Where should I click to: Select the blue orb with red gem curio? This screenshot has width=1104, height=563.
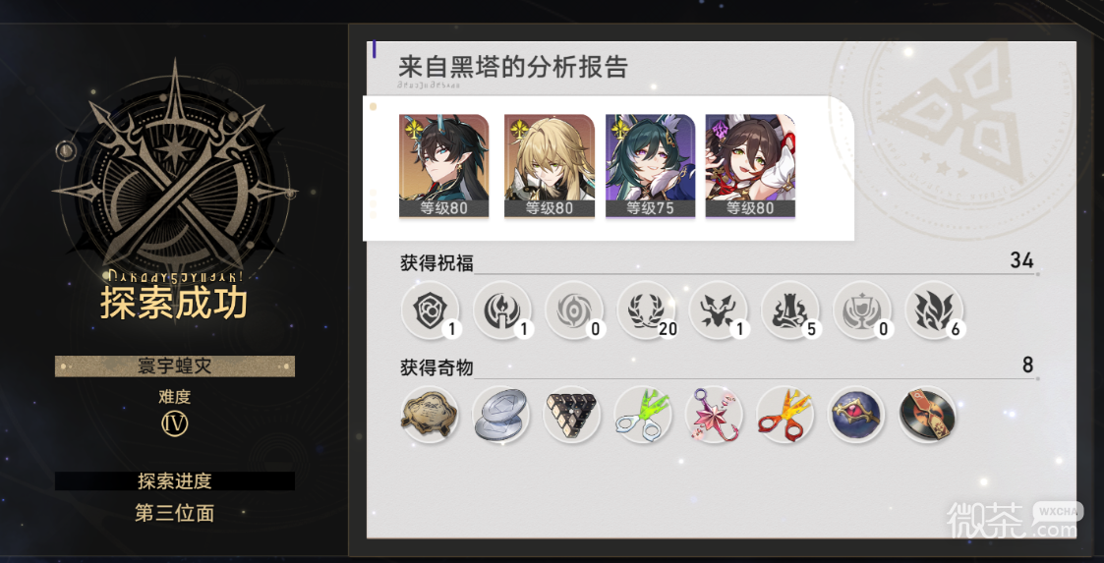856,415
